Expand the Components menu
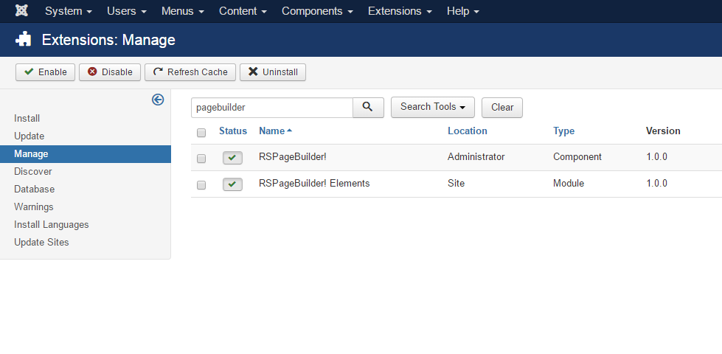This screenshot has height=354, width=722. [317, 11]
